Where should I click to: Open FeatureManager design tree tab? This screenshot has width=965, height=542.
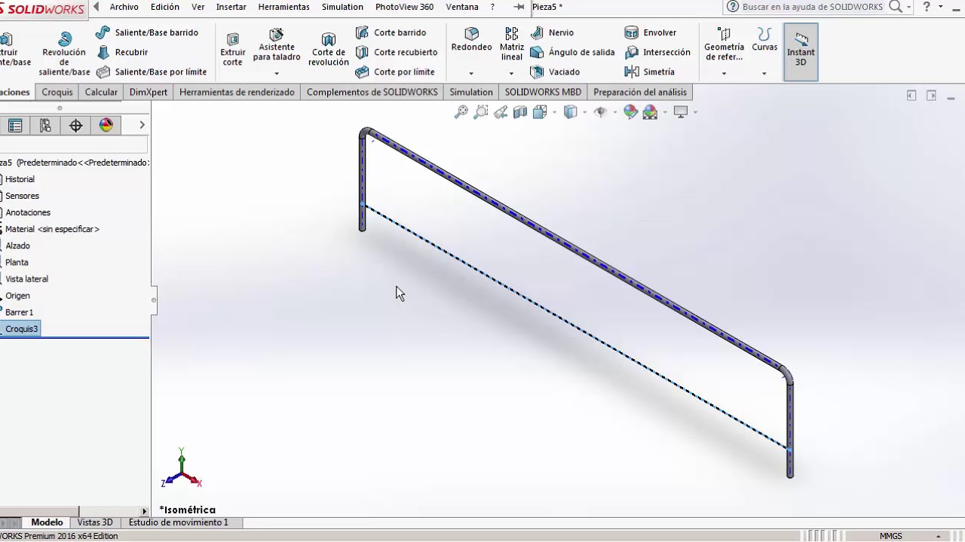15,126
